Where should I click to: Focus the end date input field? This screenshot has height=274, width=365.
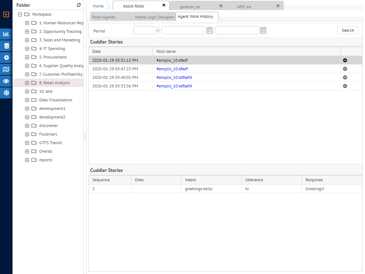pos(237,30)
